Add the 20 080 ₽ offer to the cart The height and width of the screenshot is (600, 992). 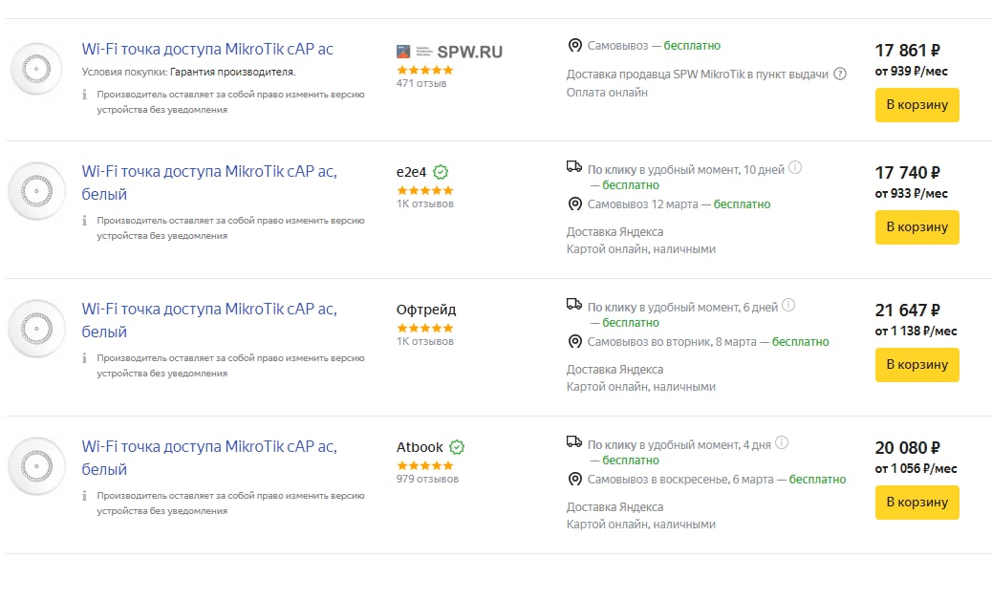pos(917,503)
